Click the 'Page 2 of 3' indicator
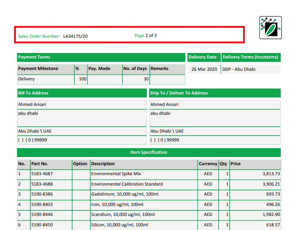This screenshot has width=297, height=230. (x=145, y=36)
